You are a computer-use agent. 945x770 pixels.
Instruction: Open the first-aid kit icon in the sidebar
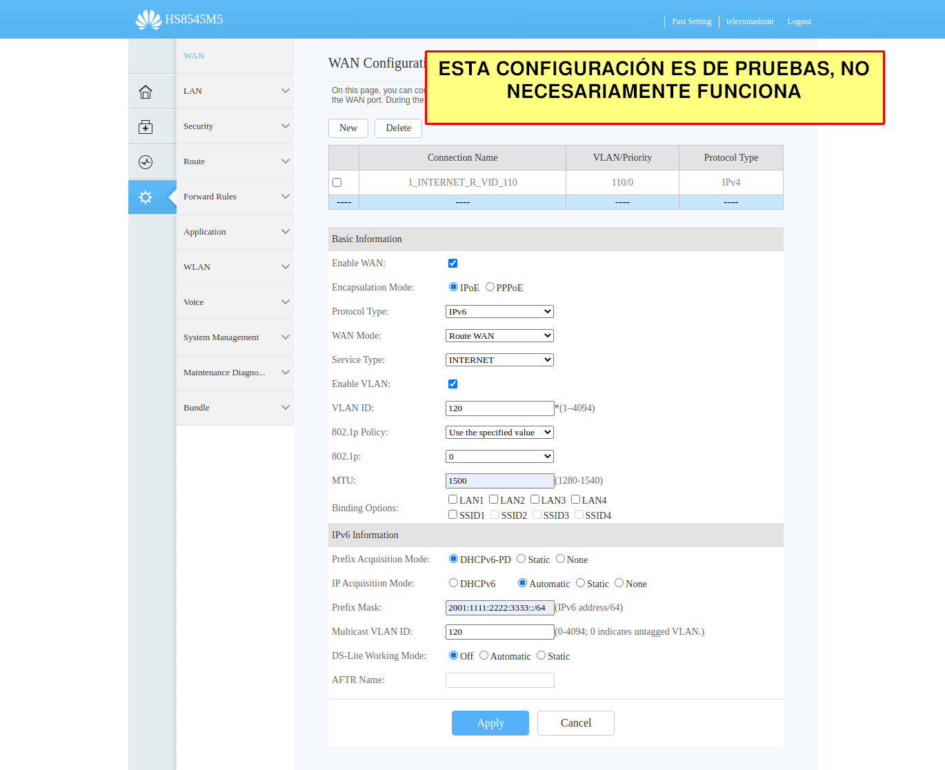click(146, 127)
